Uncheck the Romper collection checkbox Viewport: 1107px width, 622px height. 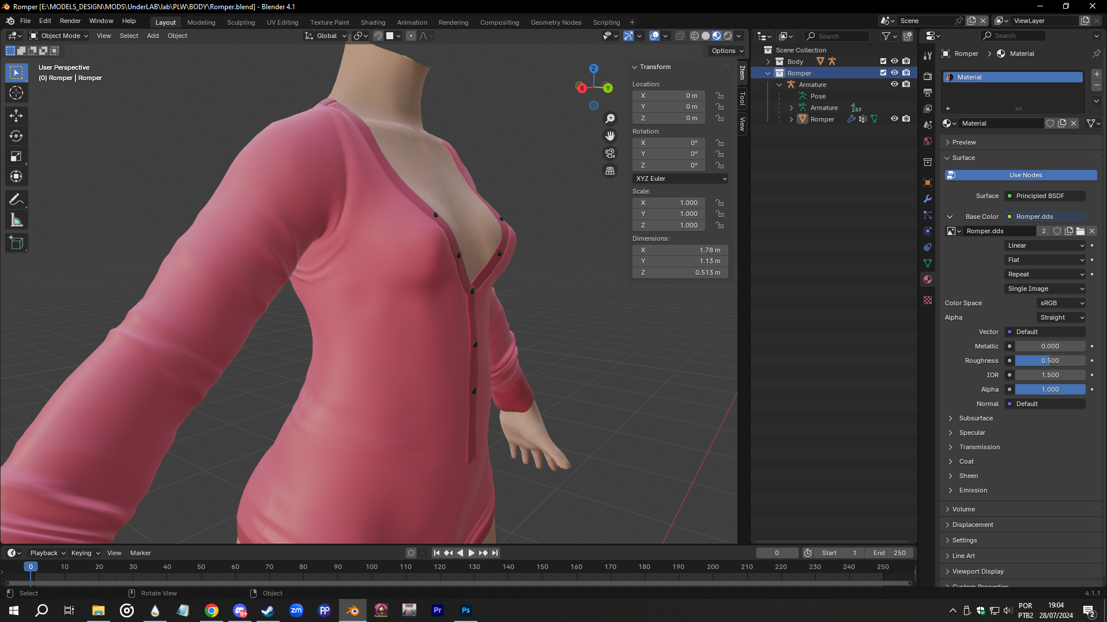click(x=882, y=73)
